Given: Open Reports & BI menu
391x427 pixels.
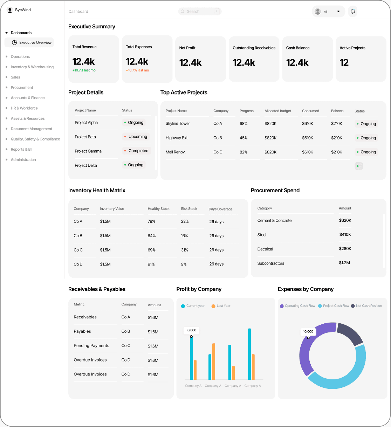Looking at the screenshot, I should (x=21, y=149).
